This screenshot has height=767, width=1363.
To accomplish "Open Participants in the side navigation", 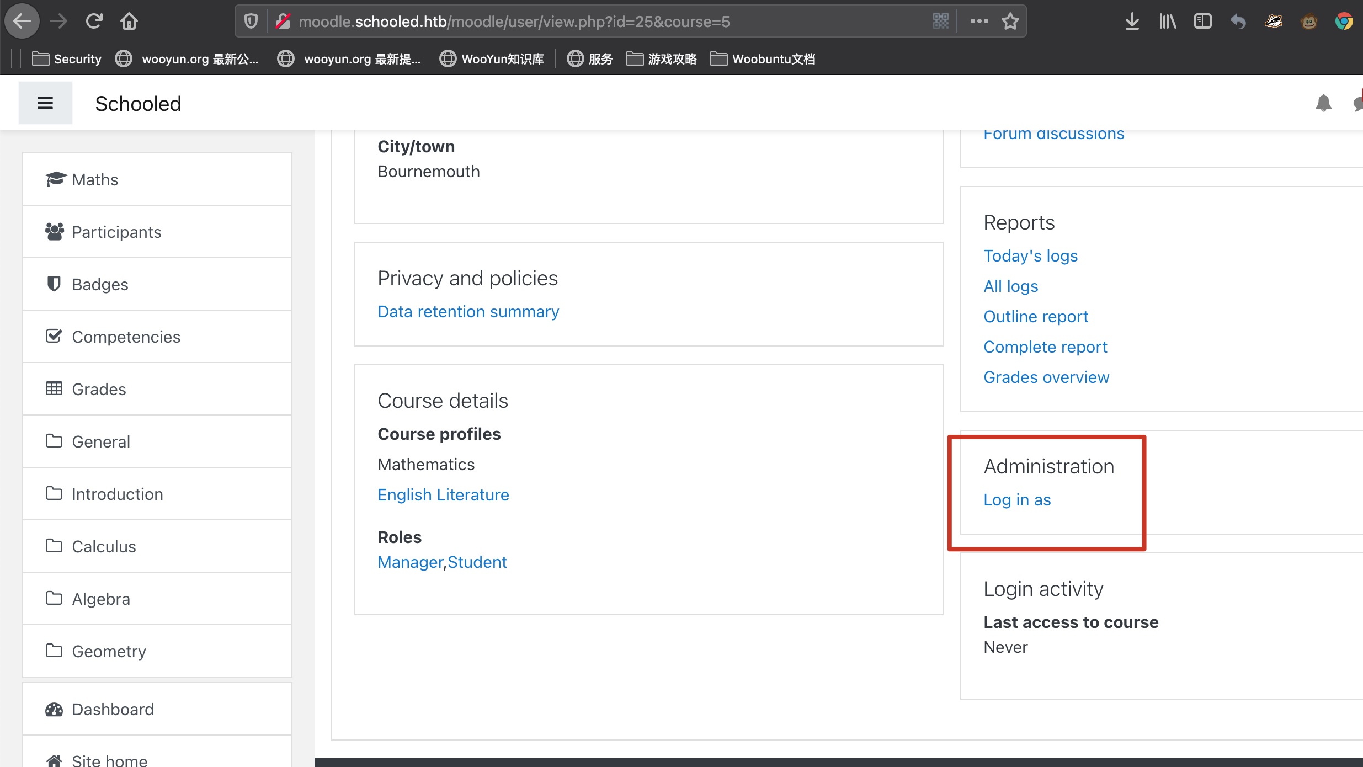I will coord(116,232).
